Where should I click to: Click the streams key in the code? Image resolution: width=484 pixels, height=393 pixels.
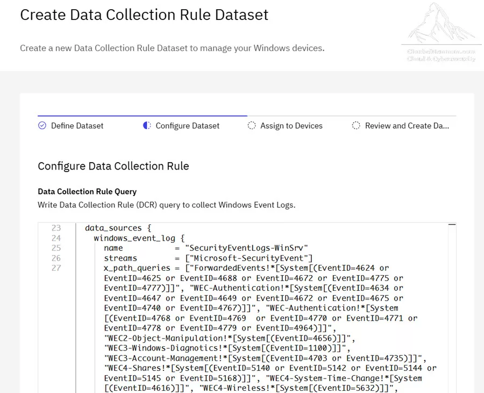click(120, 258)
